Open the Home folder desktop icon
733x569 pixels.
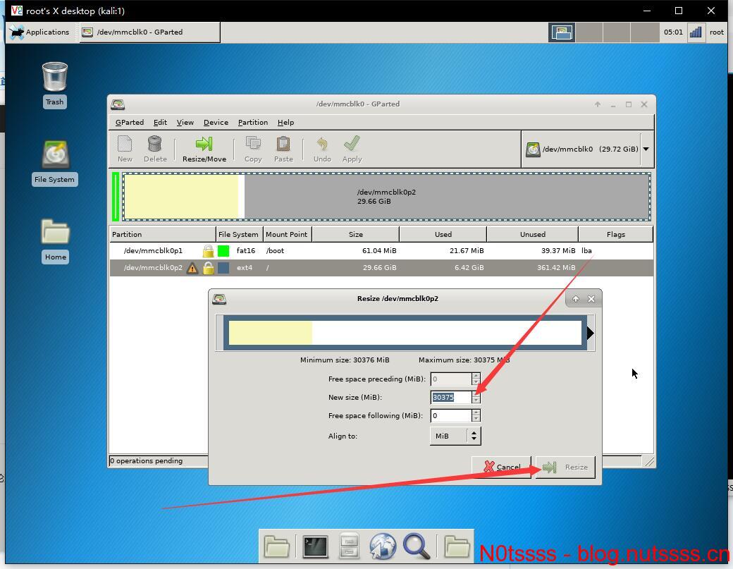coord(55,232)
